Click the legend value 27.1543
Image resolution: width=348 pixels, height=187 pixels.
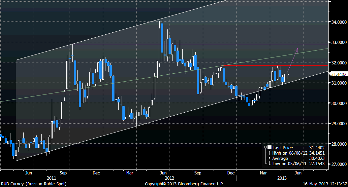(317, 164)
